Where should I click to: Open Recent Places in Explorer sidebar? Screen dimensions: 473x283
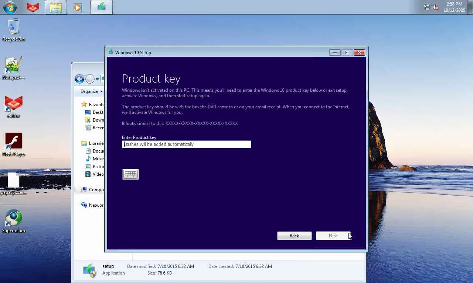pyautogui.click(x=95, y=128)
